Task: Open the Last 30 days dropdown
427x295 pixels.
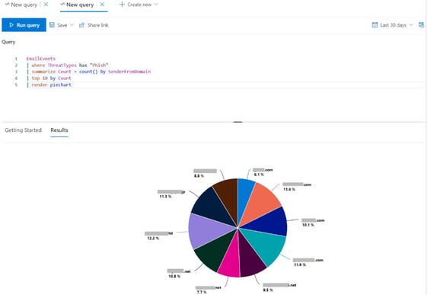Action: pos(393,25)
